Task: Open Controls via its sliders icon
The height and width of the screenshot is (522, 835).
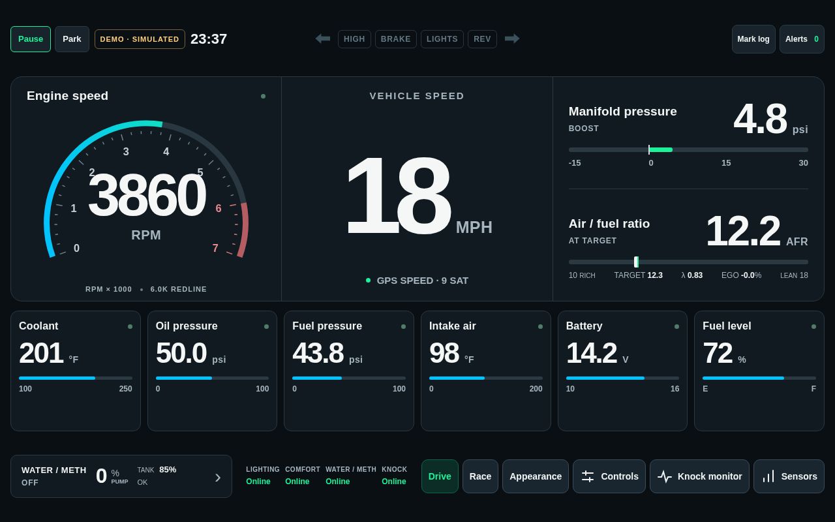Action: 588,476
